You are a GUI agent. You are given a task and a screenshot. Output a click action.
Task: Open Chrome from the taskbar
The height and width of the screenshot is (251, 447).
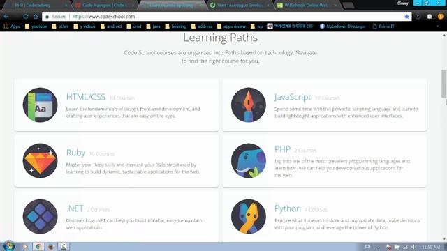(38, 246)
